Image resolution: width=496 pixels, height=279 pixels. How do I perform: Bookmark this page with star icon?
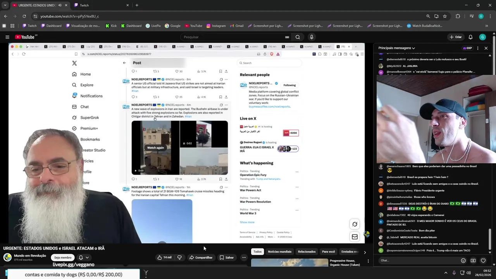coord(445,16)
